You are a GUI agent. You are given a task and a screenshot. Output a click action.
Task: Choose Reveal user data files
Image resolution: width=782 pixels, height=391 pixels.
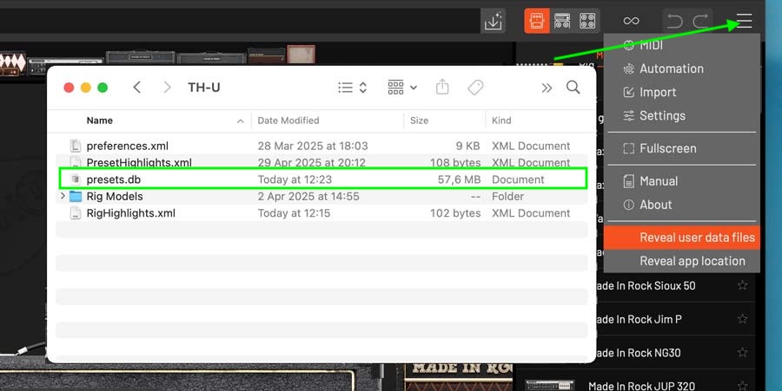point(682,238)
